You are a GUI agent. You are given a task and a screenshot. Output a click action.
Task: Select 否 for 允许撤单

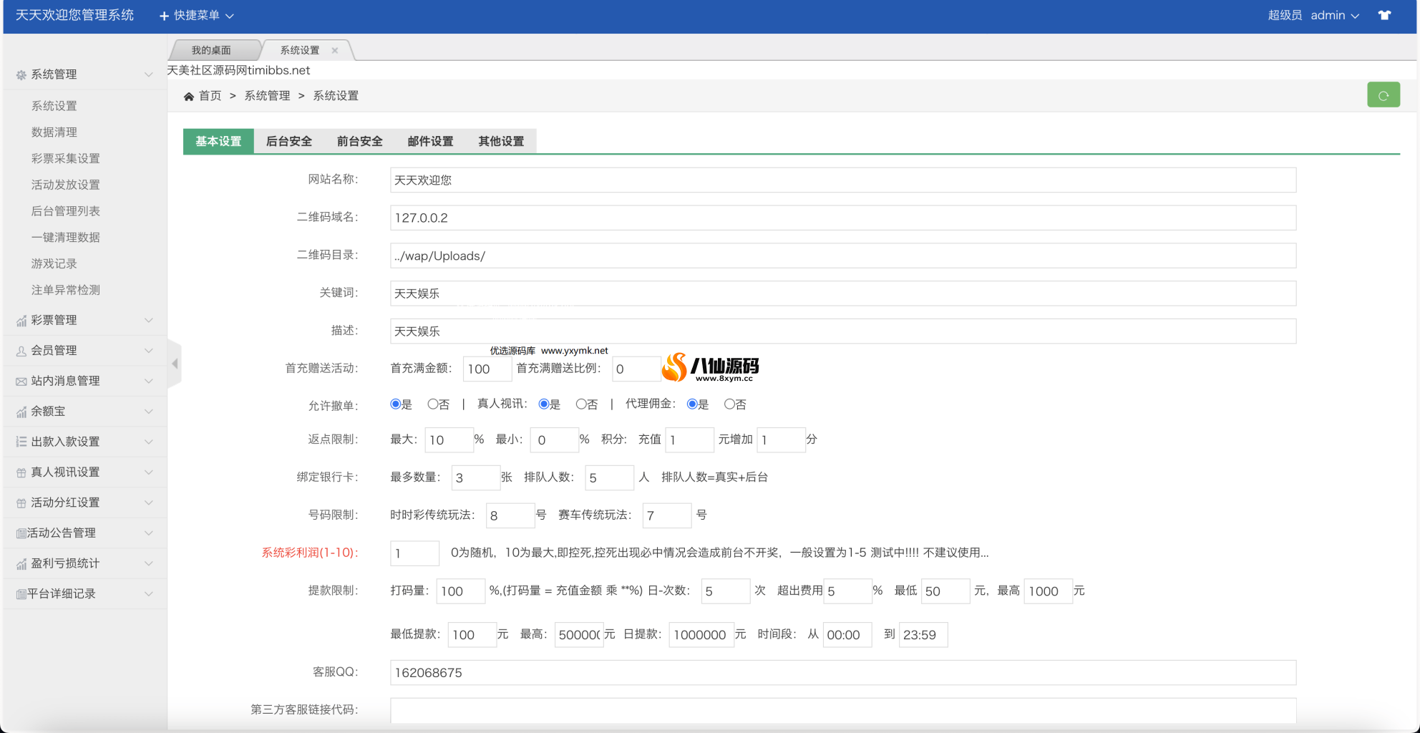click(x=432, y=404)
